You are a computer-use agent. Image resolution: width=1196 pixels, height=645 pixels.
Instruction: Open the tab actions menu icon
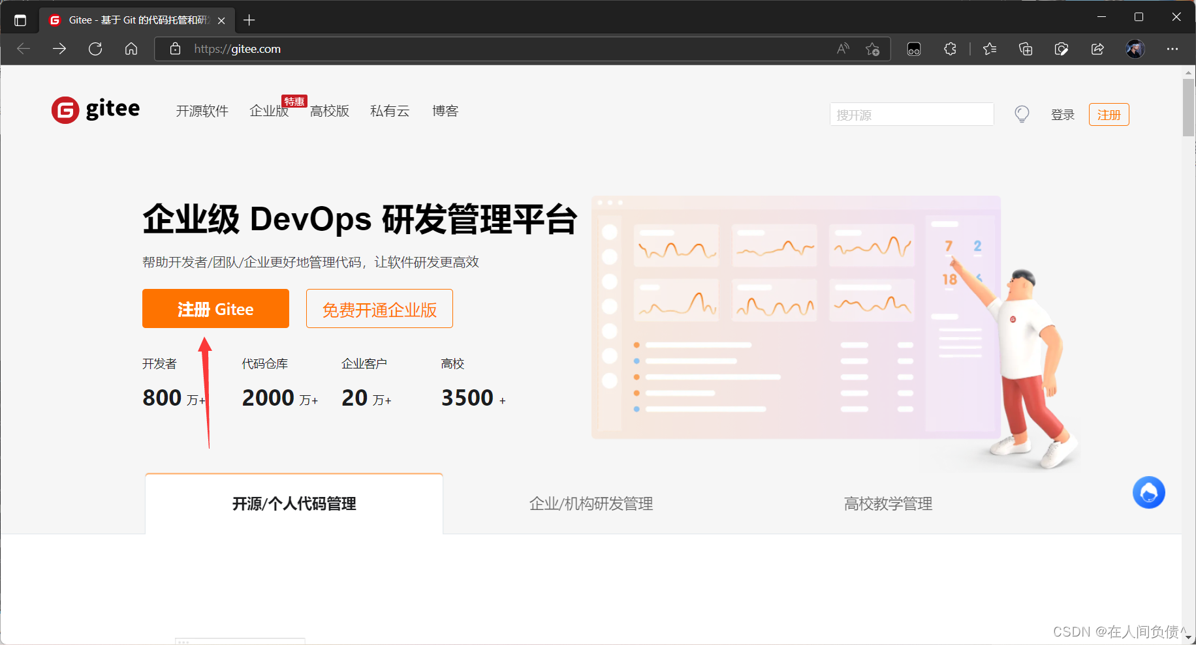20,20
